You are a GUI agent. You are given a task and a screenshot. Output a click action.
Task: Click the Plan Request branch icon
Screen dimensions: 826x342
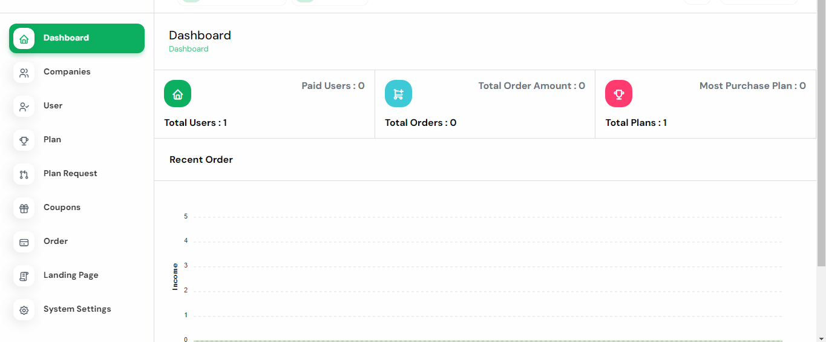pyautogui.click(x=24, y=174)
